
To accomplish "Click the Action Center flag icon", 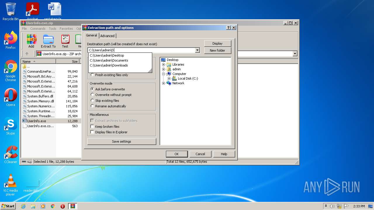I will click(346, 206).
